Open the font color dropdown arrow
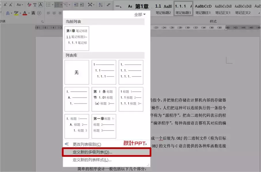The width and height of the screenshot is (261, 172). point(29,13)
